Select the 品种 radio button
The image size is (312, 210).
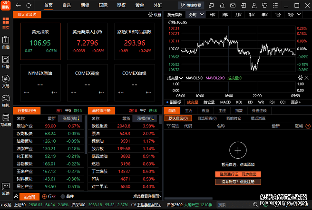(62, 196)
